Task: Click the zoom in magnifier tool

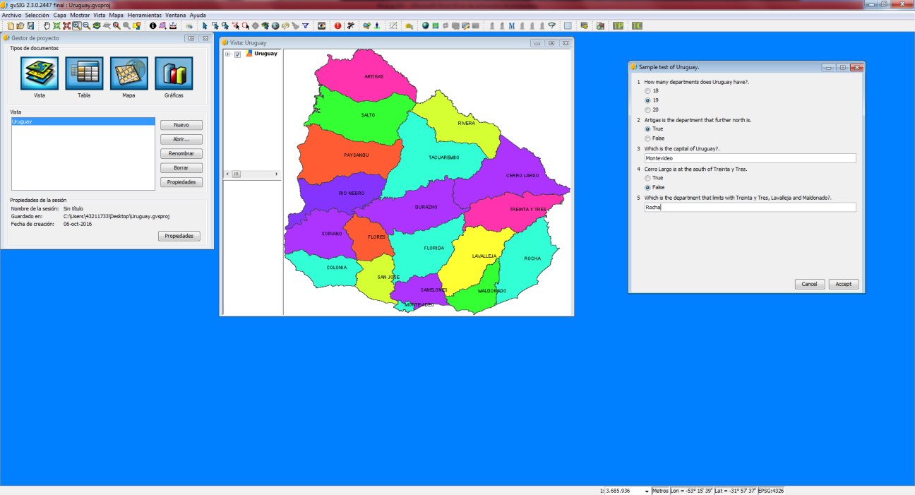Action: click(x=76, y=26)
